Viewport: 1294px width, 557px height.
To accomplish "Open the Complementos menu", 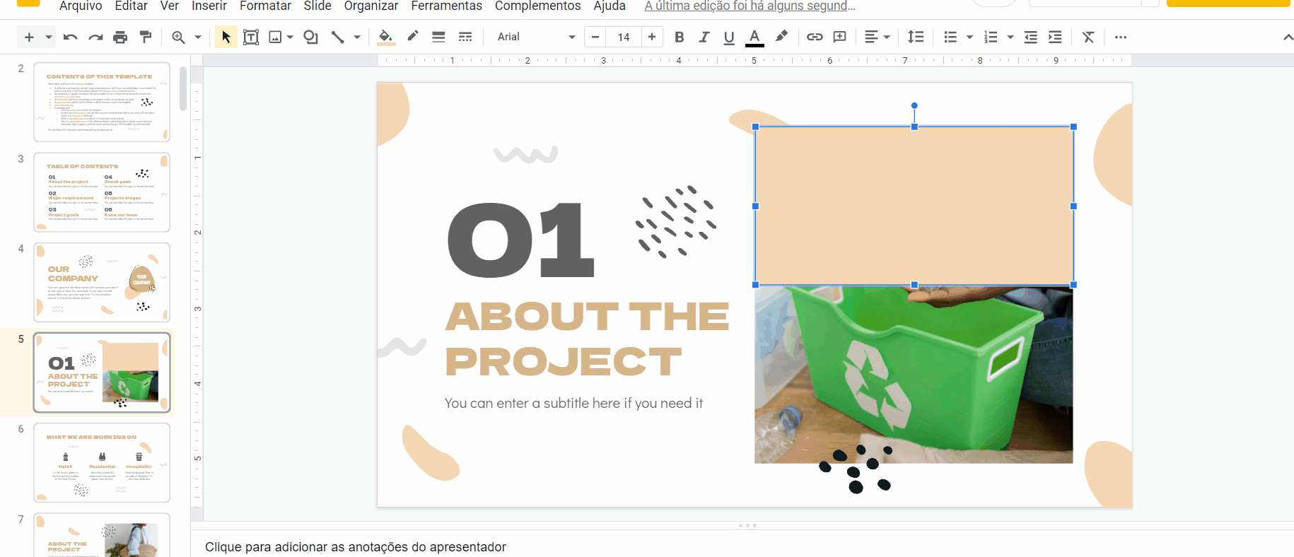I will pyautogui.click(x=538, y=6).
